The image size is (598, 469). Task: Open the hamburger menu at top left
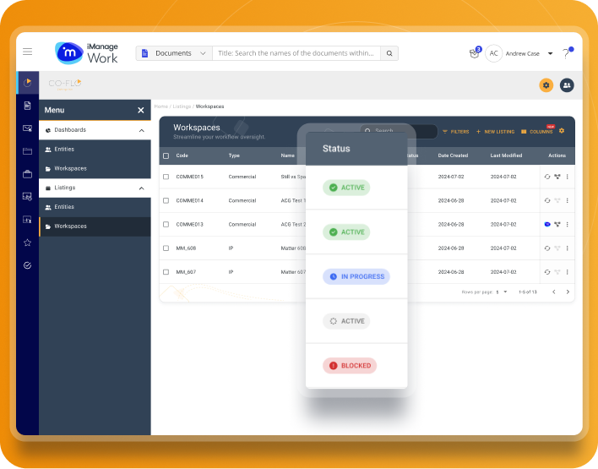[28, 52]
